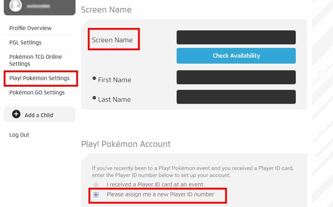Click the Screen Name field label
333x207 pixels.
click(112, 40)
